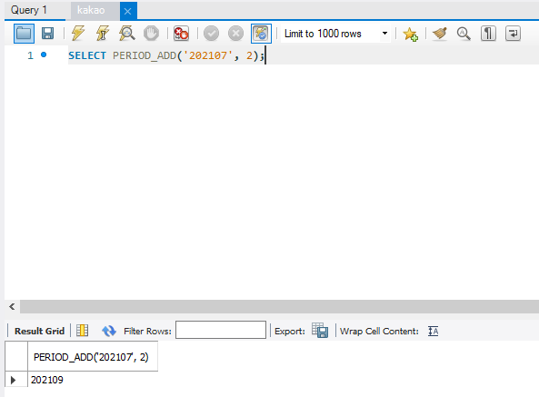Image resolution: width=539 pixels, height=397 pixels.
Task: Toggle the continue-on-error icon
Action: click(181, 34)
